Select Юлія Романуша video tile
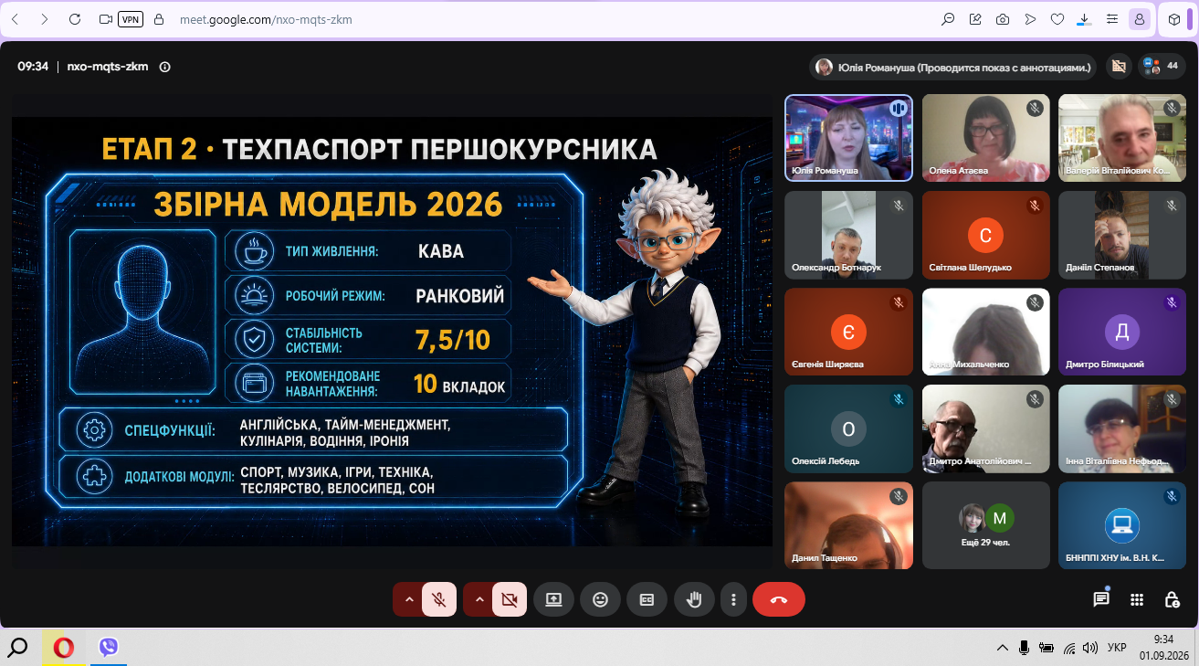The height and width of the screenshot is (666, 1199). (x=849, y=137)
